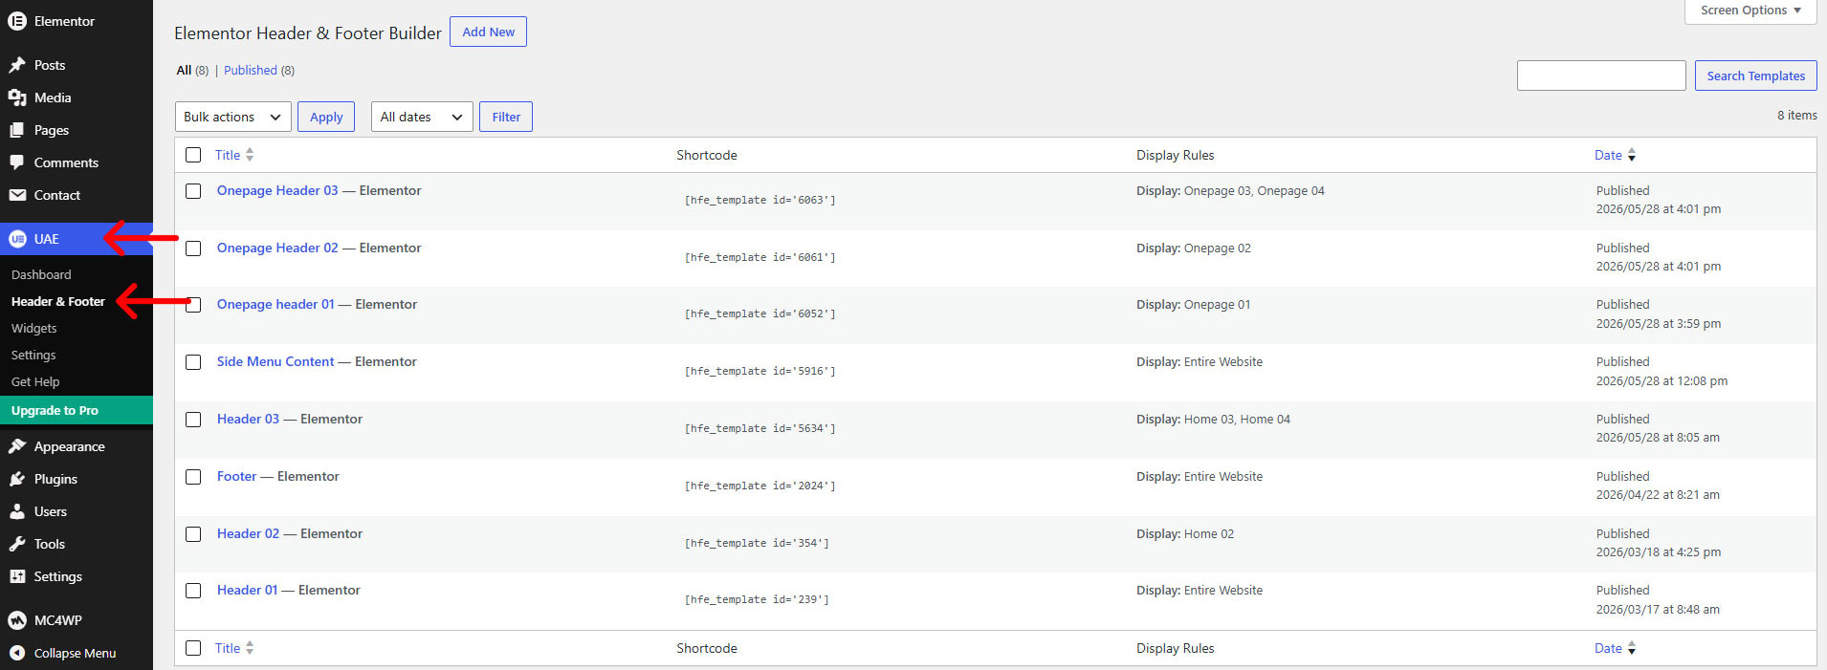Click the 8 items count text

click(x=1797, y=115)
